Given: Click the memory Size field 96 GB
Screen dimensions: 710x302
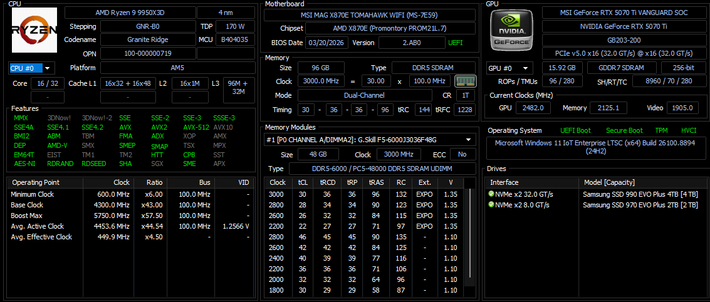Looking at the screenshot, I should [321, 68].
